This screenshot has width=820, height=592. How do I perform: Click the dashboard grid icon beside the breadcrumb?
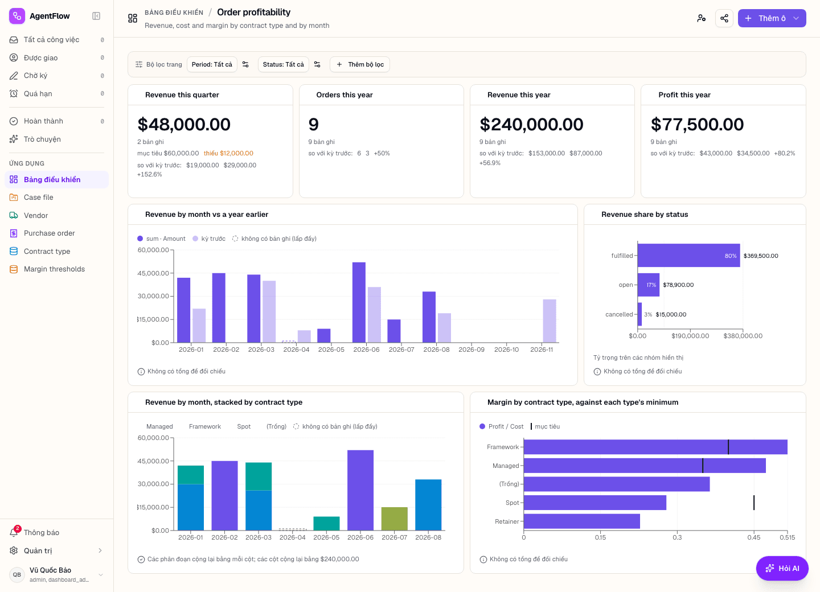click(x=133, y=18)
